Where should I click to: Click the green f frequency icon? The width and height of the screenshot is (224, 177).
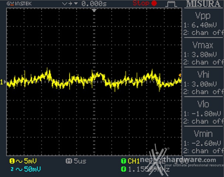click(124, 169)
